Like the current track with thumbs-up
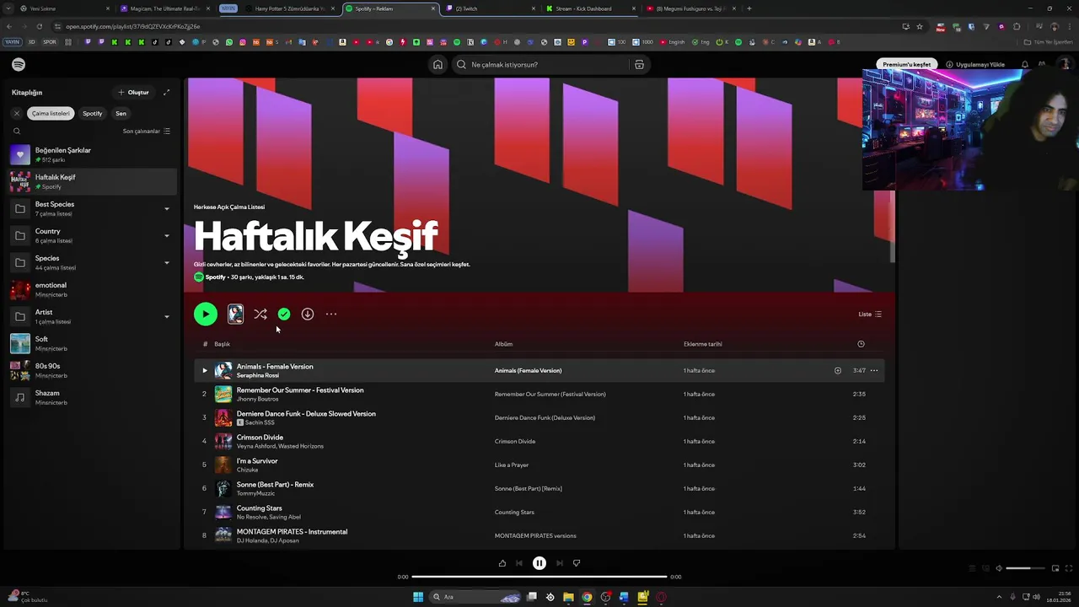1079x607 pixels. 502,563
